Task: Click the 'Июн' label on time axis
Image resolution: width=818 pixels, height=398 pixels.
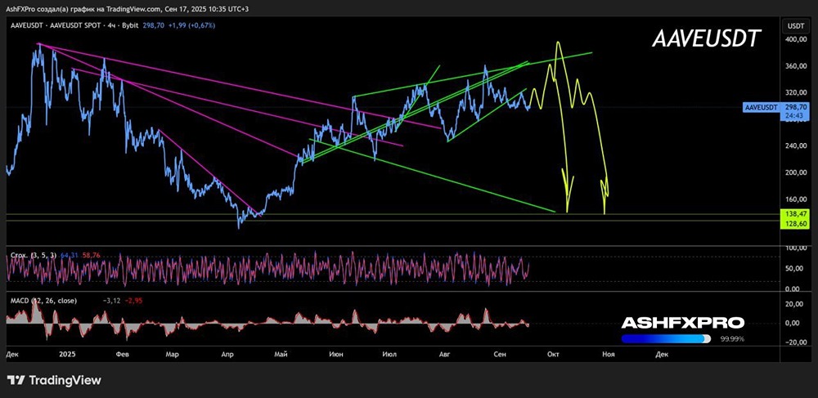Action: [336, 355]
